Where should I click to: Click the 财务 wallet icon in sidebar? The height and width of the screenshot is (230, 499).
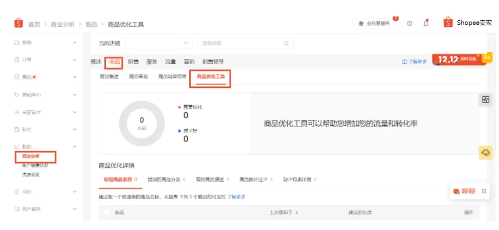click(x=17, y=129)
